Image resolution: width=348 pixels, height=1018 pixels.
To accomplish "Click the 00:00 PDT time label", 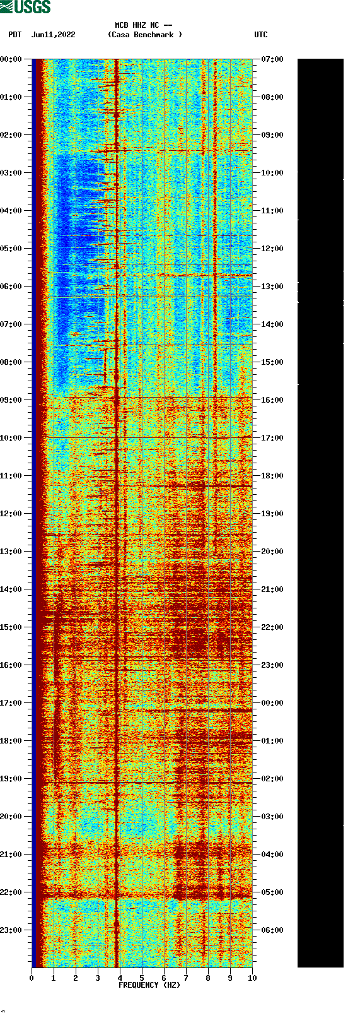I will 11,59.
